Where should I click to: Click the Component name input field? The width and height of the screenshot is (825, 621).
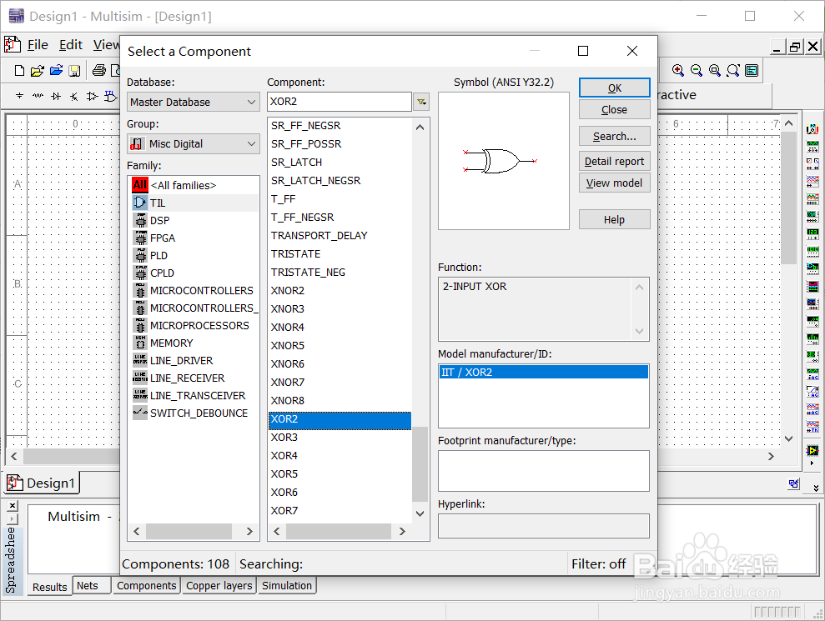coord(340,102)
